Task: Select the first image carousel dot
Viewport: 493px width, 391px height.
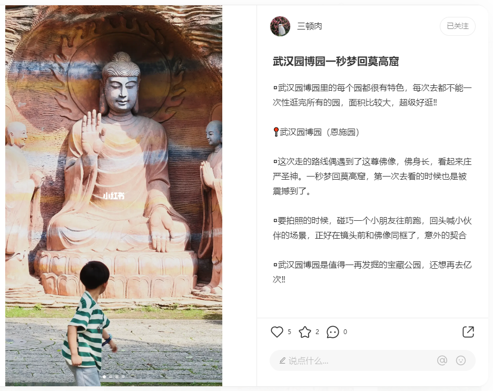Action: pos(104,377)
